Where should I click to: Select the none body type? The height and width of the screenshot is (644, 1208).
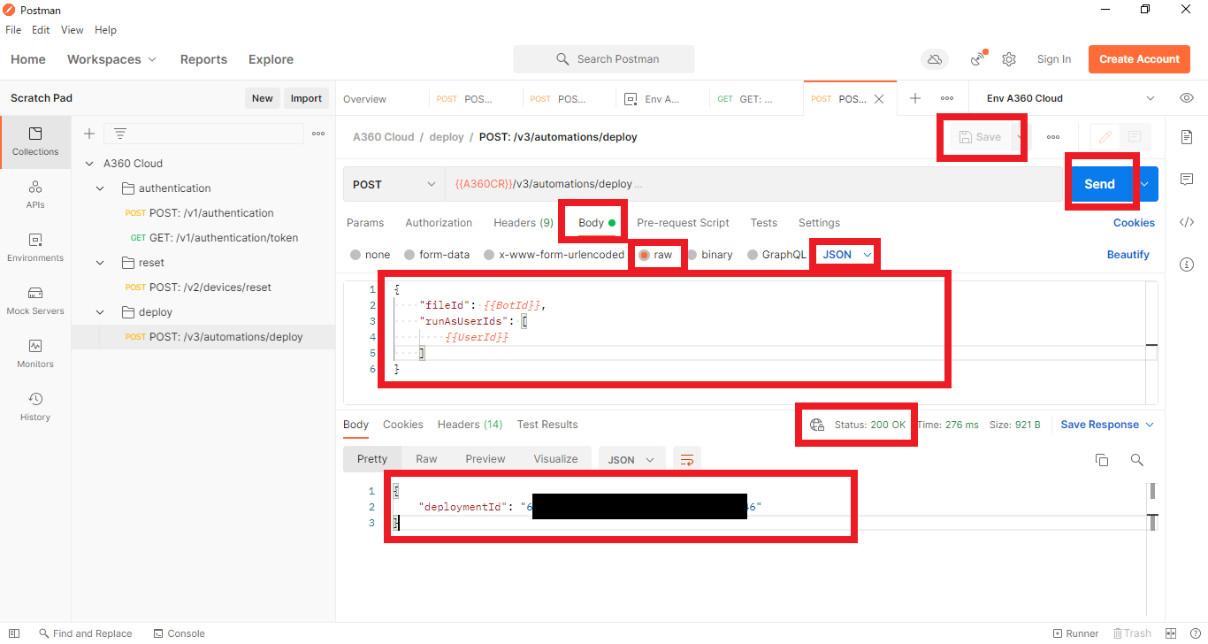371,255
